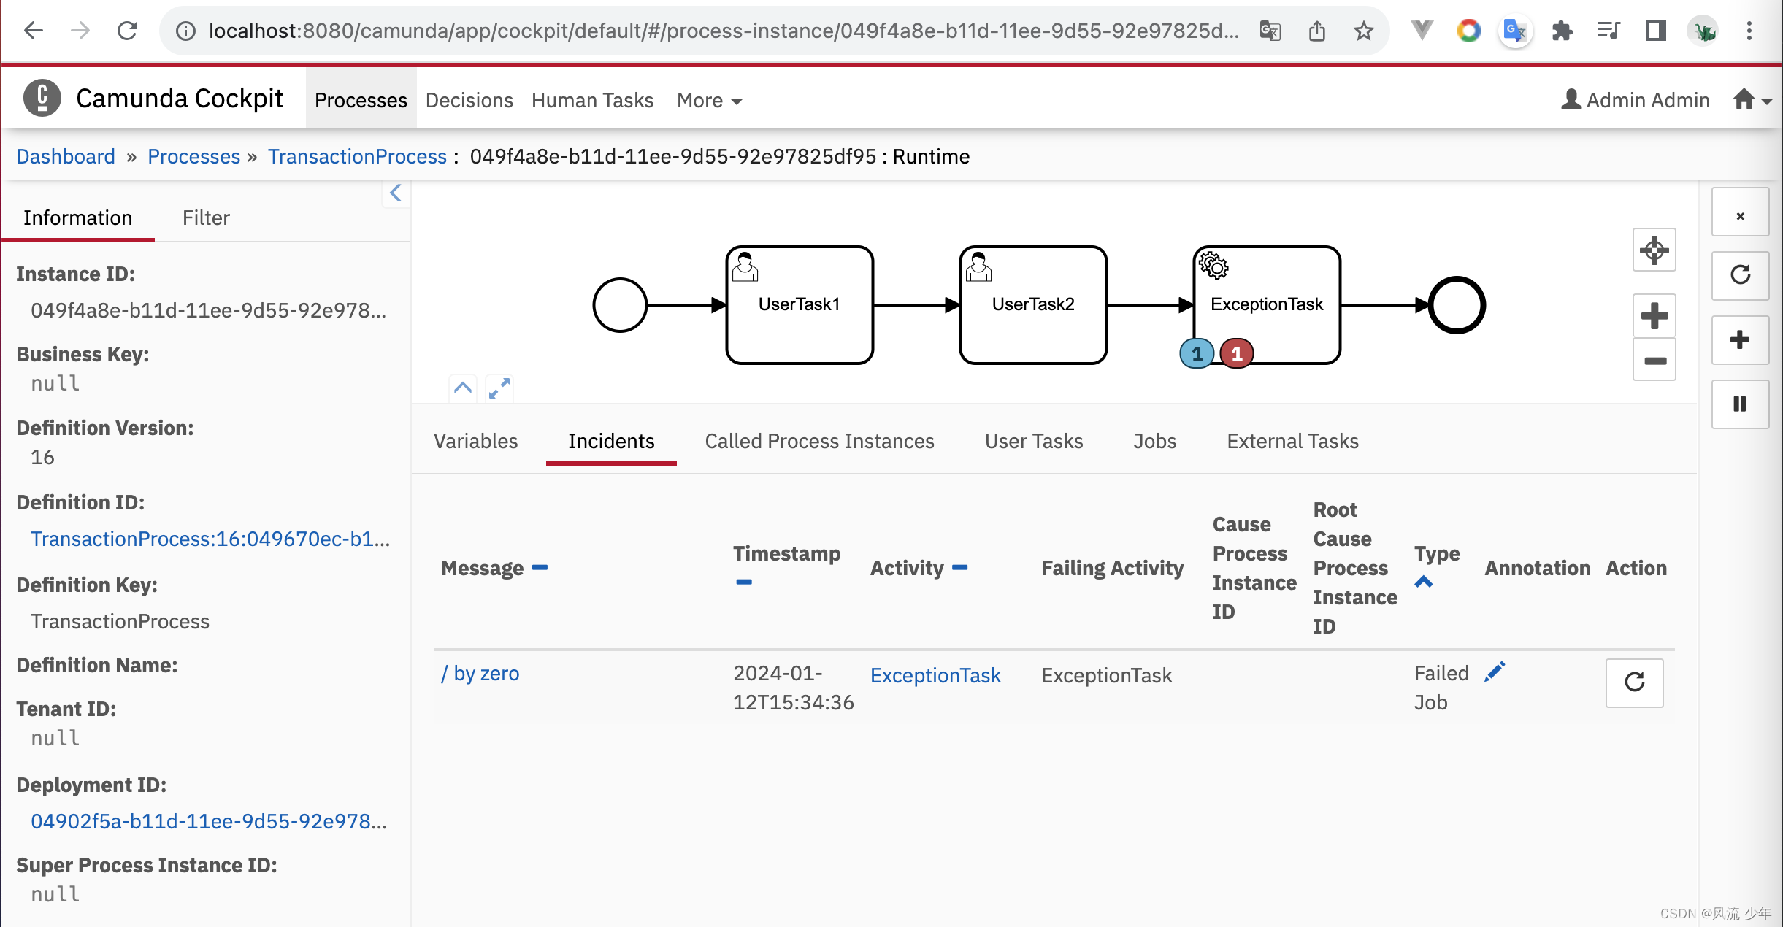Click the Processes breadcrumb link
Screen dimensions: 1783x927
[193, 156]
